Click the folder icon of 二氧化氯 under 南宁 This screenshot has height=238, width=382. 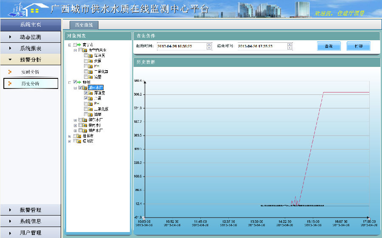[x=90, y=72]
